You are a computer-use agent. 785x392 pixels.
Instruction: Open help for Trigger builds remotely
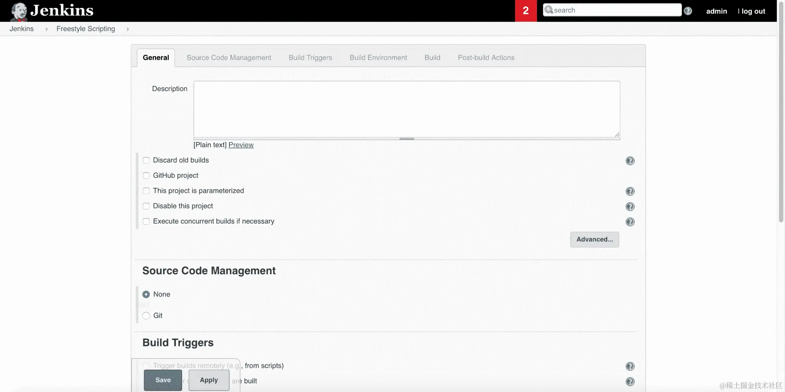(630, 366)
